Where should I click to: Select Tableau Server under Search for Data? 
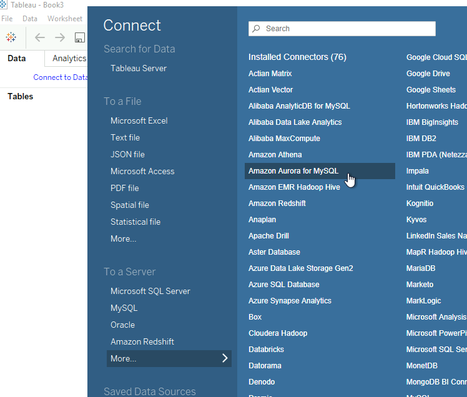[x=139, y=69]
